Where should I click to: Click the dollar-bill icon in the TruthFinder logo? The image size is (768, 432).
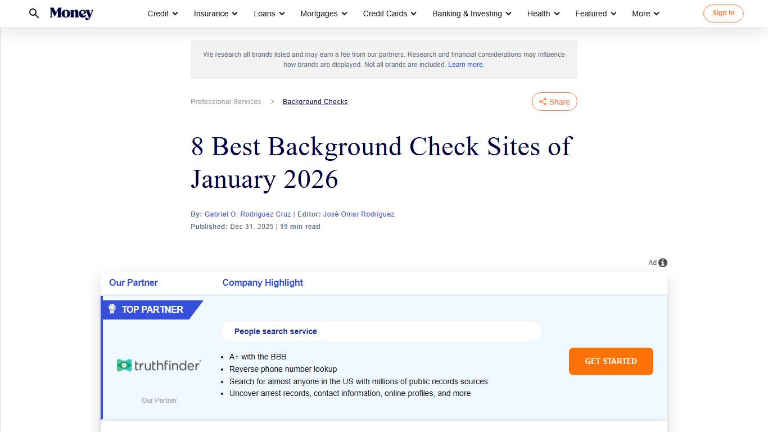[123, 364]
